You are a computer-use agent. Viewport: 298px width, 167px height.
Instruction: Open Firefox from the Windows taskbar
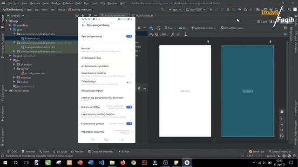[x=123, y=163]
